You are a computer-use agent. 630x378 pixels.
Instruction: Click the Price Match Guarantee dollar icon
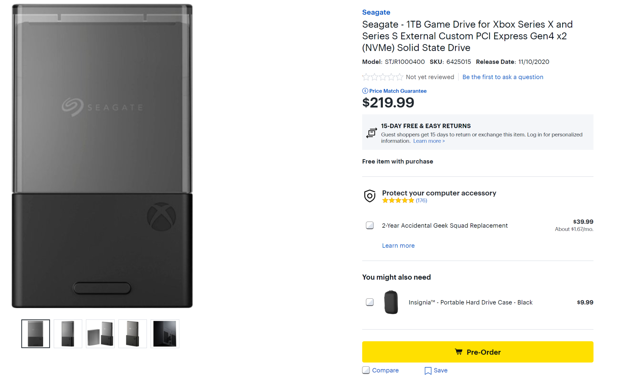coord(365,91)
